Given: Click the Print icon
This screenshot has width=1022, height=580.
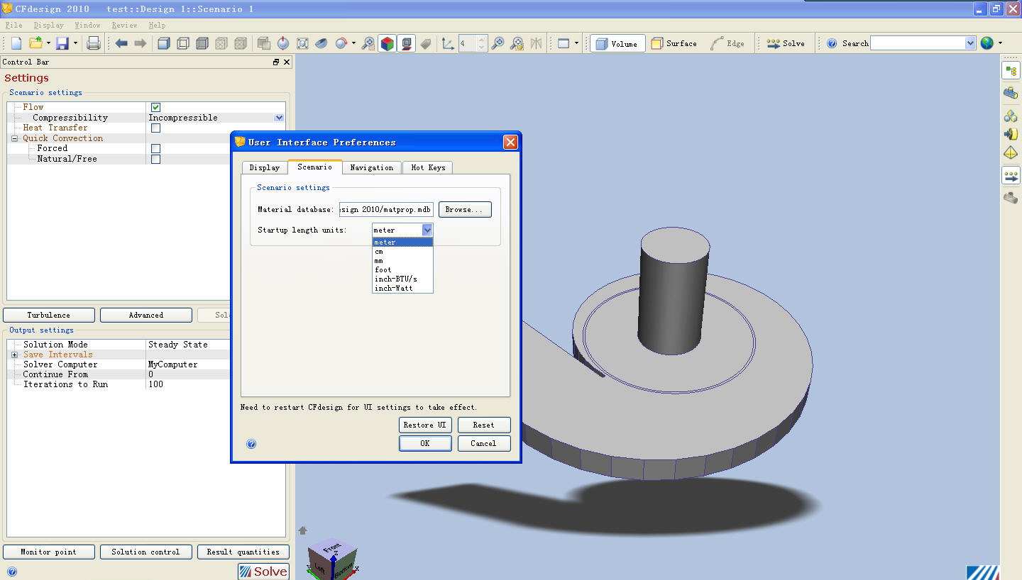Looking at the screenshot, I should coord(94,43).
